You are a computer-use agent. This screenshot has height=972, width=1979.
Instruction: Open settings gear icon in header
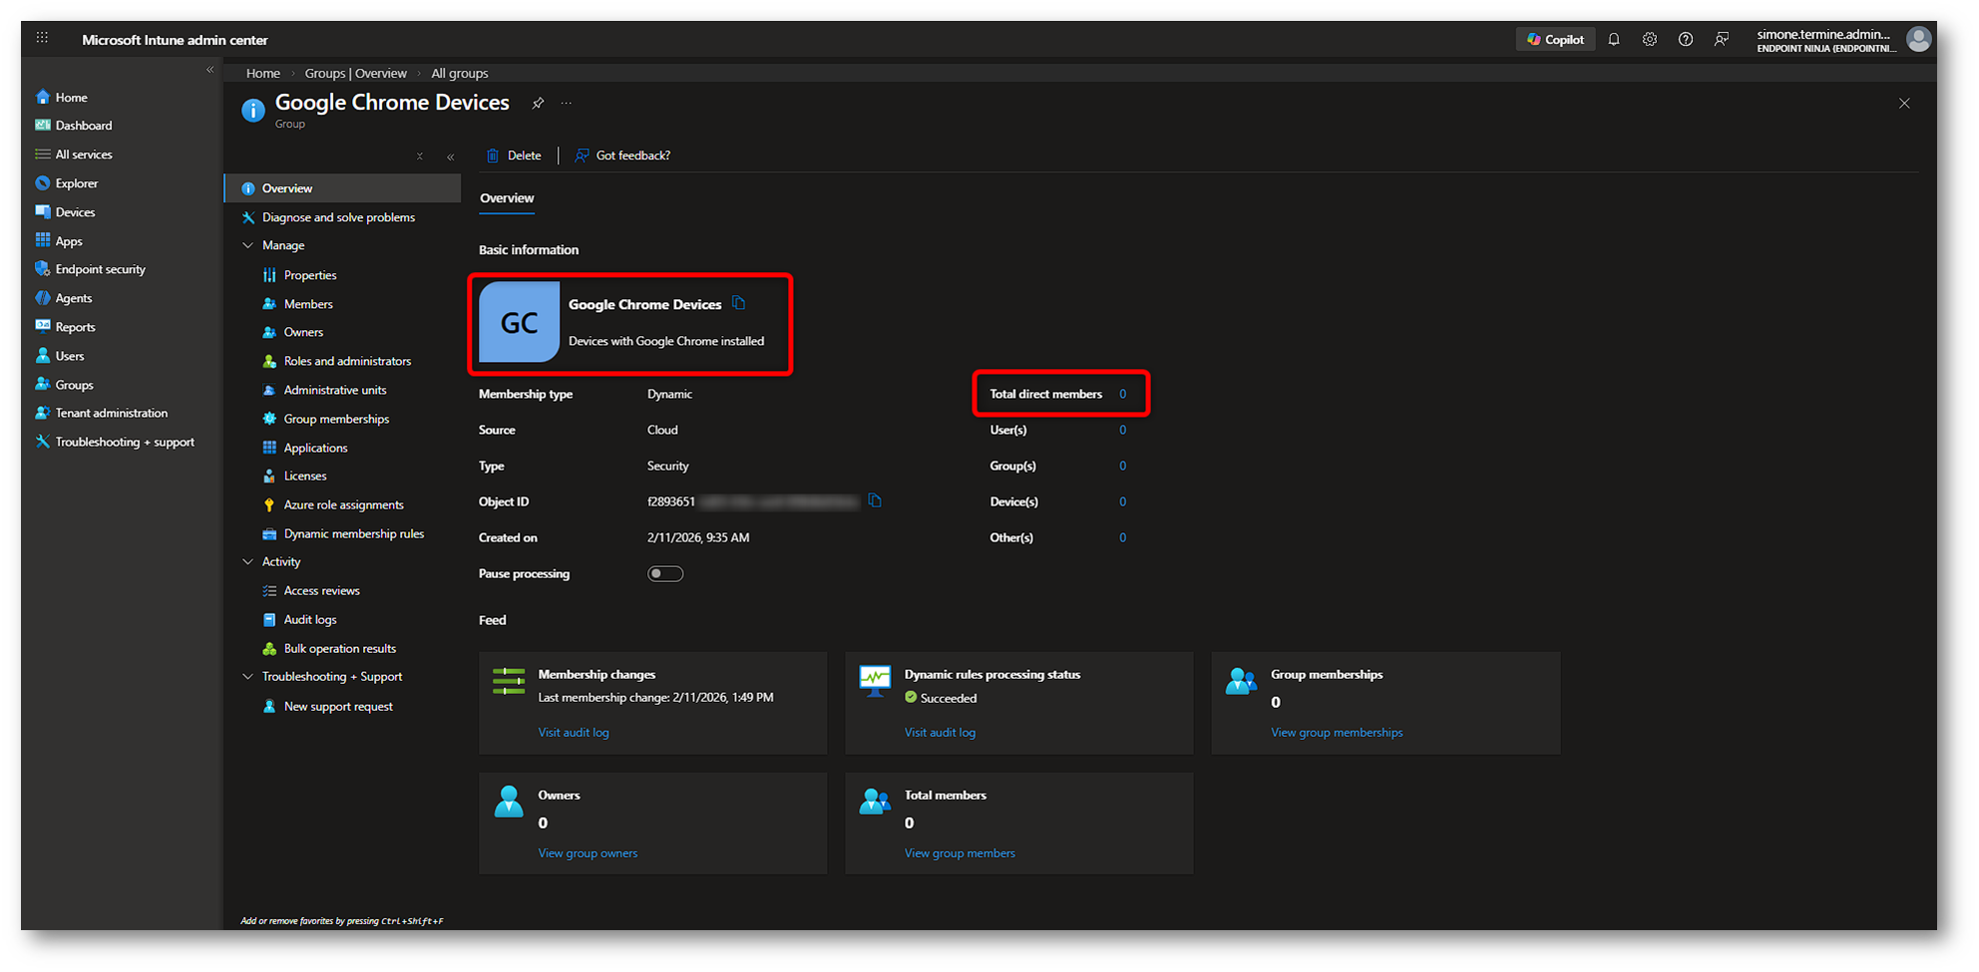tap(1649, 40)
